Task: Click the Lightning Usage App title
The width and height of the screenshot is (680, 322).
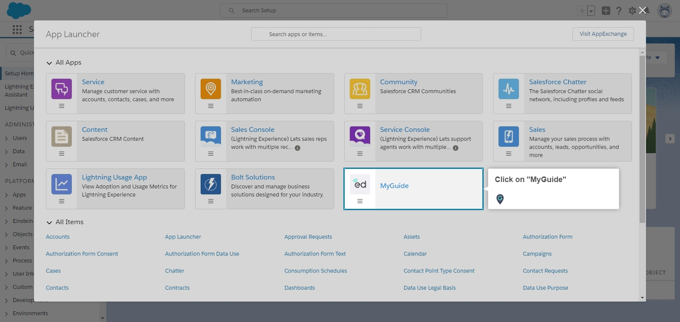Action: [x=114, y=177]
